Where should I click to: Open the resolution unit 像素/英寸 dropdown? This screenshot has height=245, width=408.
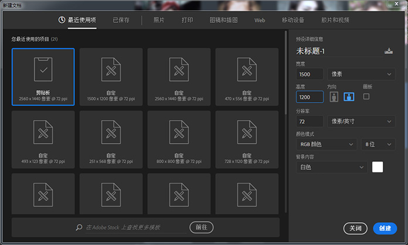pos(361,121)
